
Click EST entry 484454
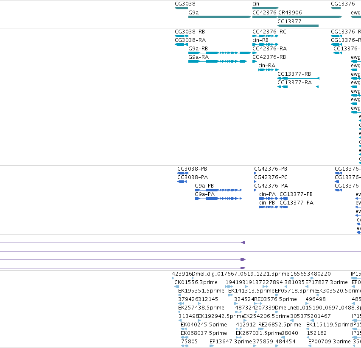click(285, 342)
